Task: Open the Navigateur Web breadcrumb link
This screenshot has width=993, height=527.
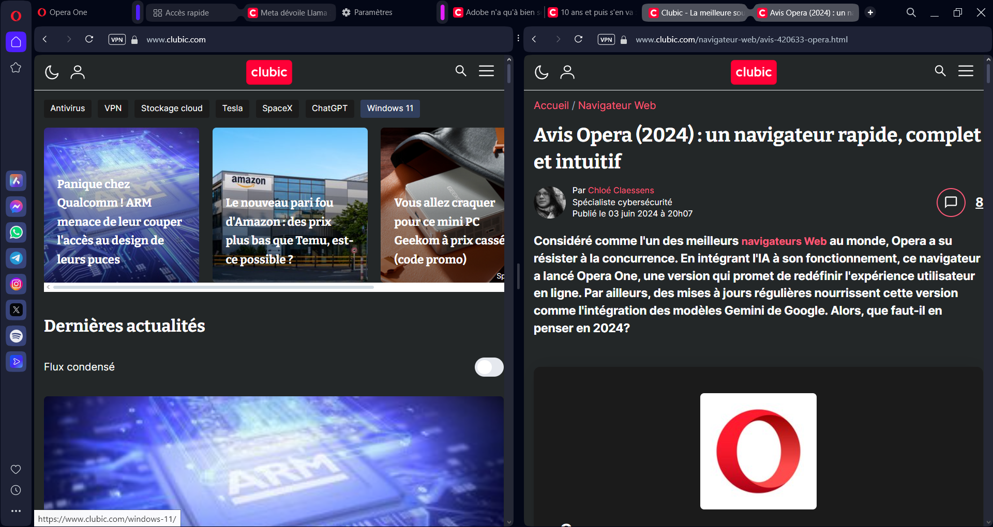Action: coord(616,105)
